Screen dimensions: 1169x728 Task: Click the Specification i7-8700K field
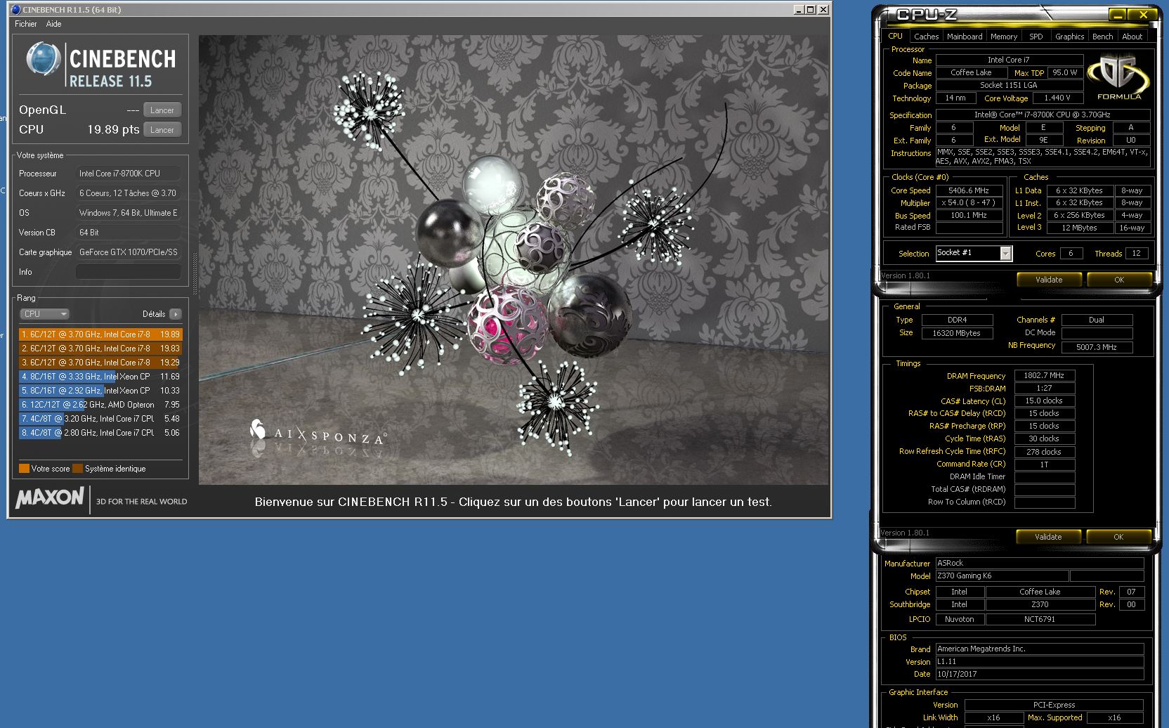tap(1043, 115)
